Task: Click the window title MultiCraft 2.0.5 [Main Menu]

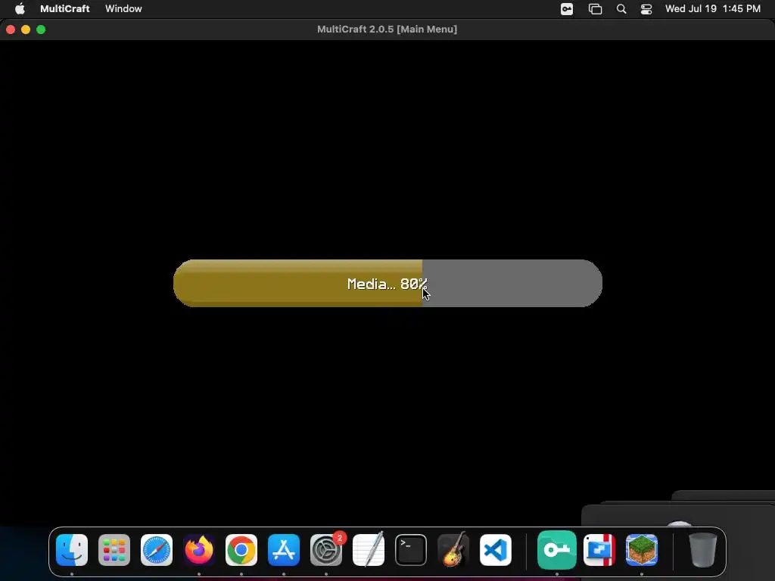Action: pos(387,30)
